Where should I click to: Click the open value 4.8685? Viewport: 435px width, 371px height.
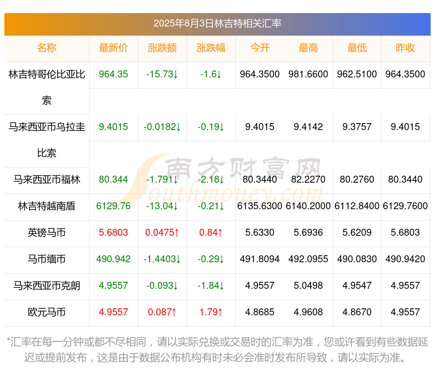(260, 312)
